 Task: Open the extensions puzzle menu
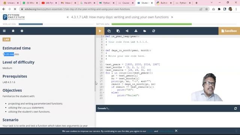[x=219, y=9]
